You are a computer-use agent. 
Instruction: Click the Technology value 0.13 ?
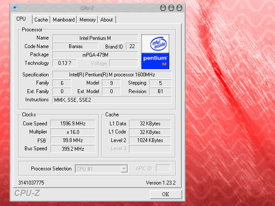click(x=64, y=63)
